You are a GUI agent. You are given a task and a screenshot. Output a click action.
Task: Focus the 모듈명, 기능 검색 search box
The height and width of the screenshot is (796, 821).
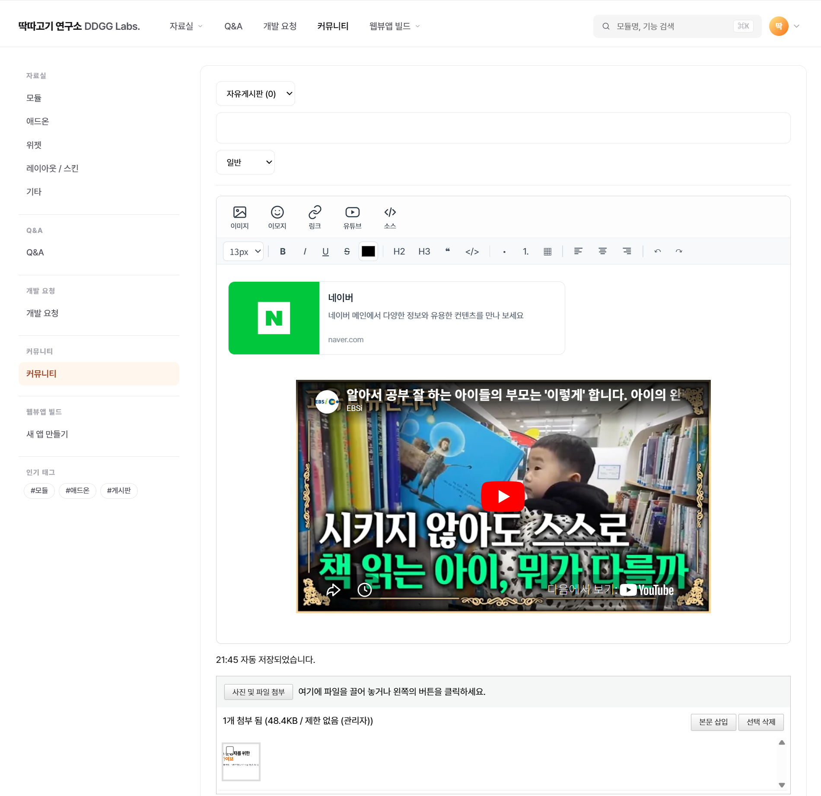point(677,26)
